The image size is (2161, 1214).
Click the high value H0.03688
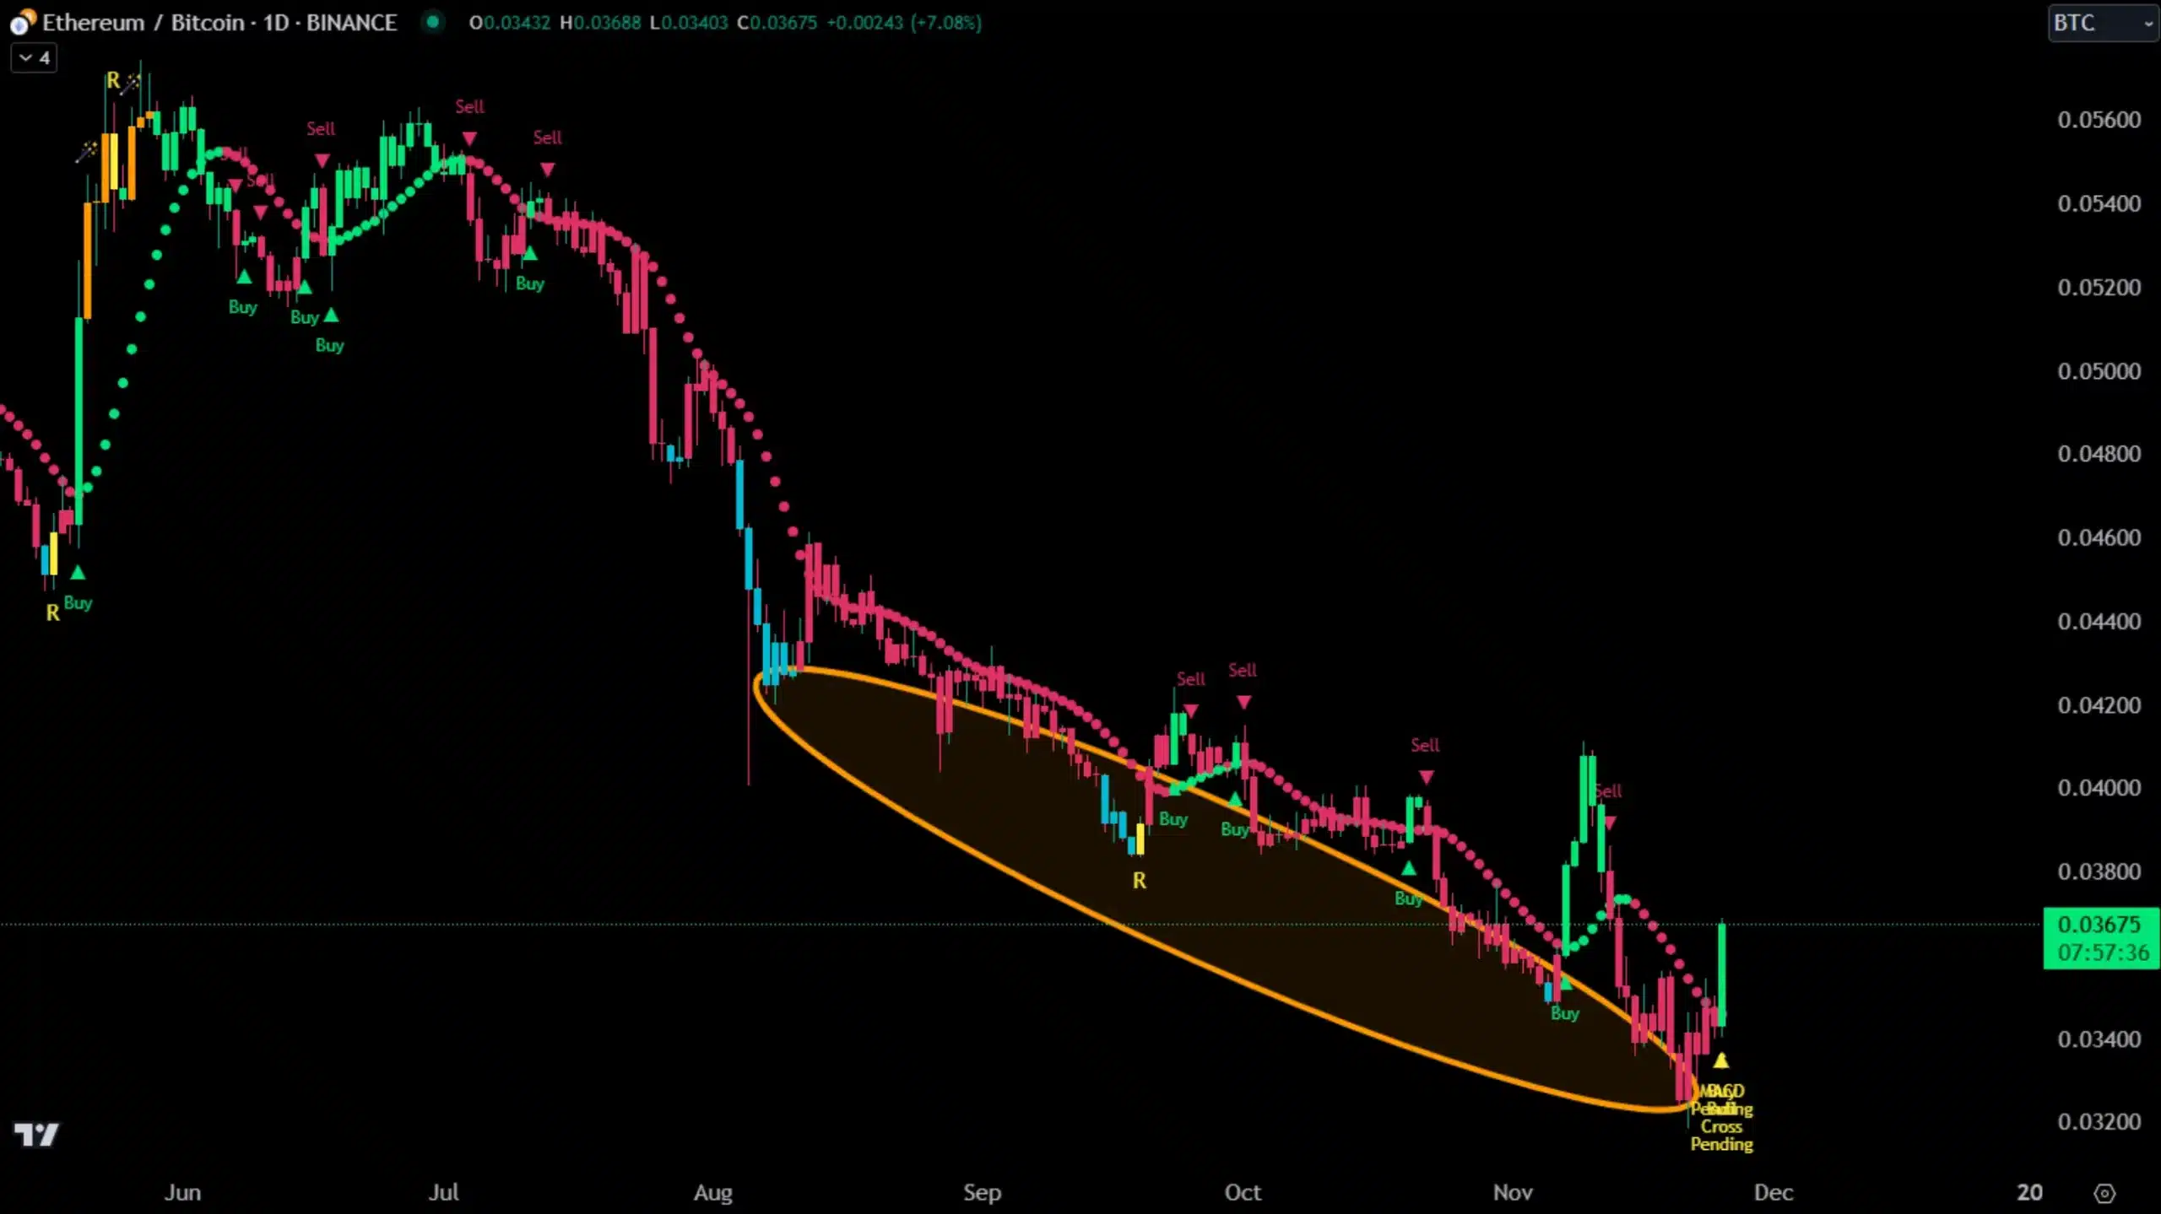(x=600, y=23)
